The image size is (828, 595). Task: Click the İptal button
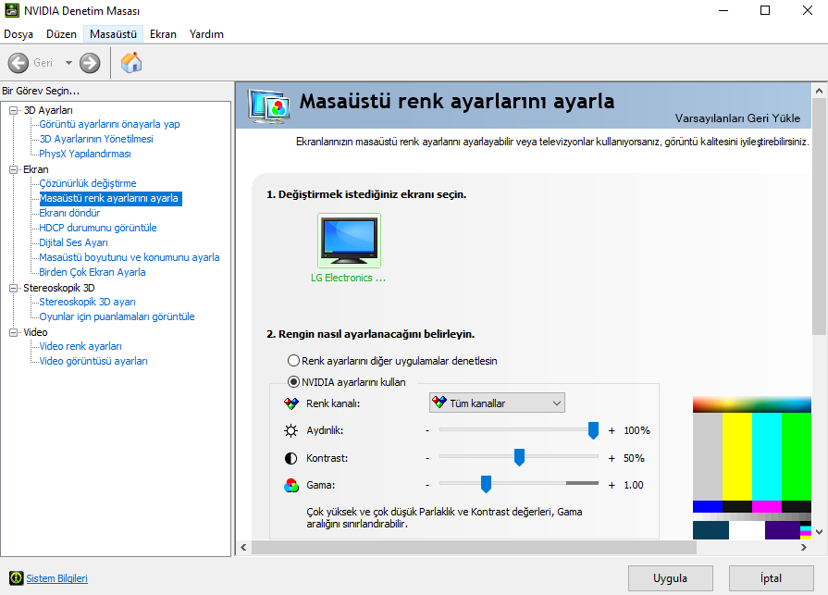[771, 578]
